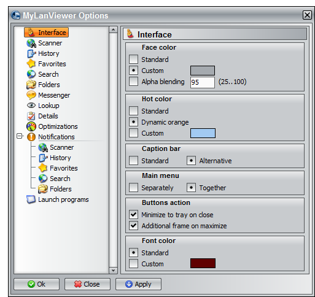The height and width of the screenshot is (297, 315).
Task: Click the Scanner icon under Notifications
Action: click(x=43, y=147)
